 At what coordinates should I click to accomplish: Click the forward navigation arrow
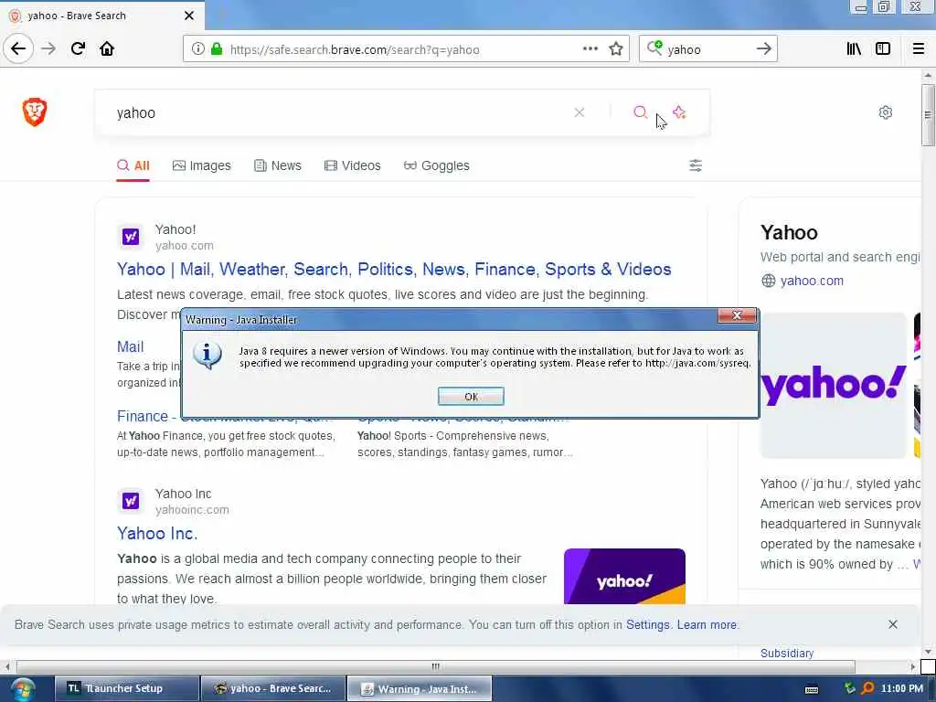[x=48, y=48]
